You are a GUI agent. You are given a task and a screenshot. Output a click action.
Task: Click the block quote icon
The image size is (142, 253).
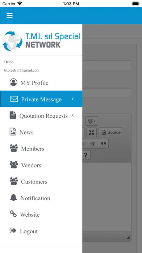(x=103, y=144)
